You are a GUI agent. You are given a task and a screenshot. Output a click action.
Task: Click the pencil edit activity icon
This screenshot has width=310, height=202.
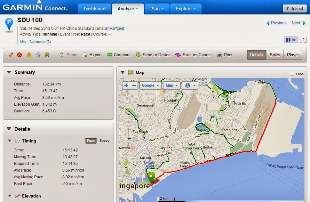click(11, 55)
